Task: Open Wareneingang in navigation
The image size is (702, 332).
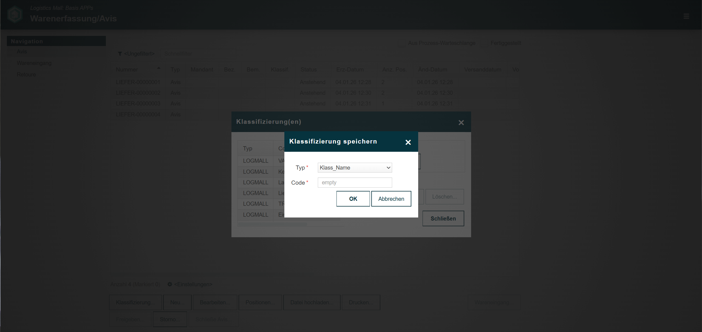Action: (34, 63)
